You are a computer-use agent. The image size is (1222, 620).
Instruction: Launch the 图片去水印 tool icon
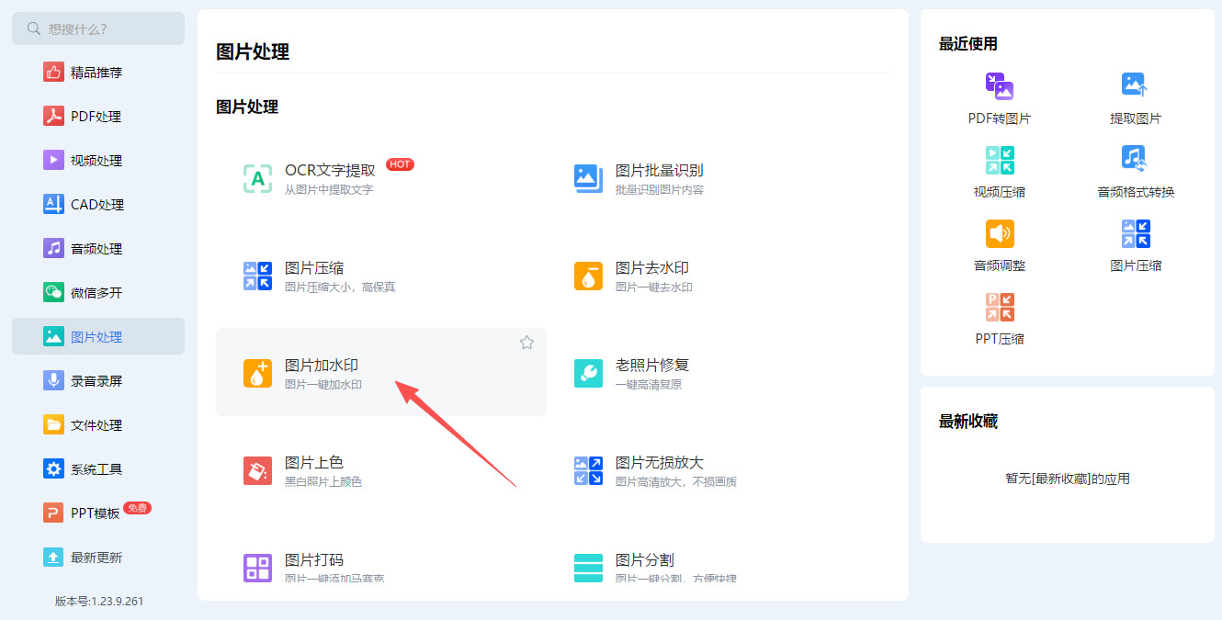pyautogui.click(x=588, y=276)
